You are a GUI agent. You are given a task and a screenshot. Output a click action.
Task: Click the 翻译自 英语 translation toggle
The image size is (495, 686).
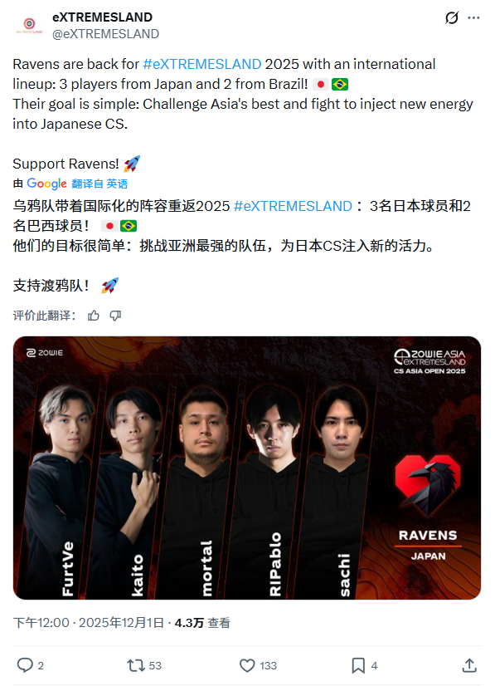coord(99,184)
